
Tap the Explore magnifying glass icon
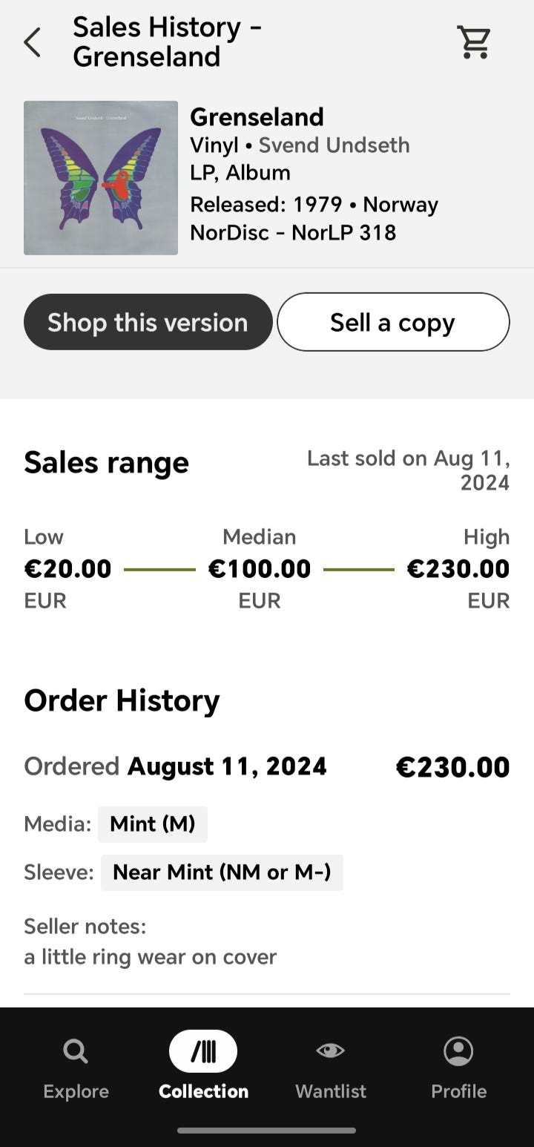(76, 1051)
